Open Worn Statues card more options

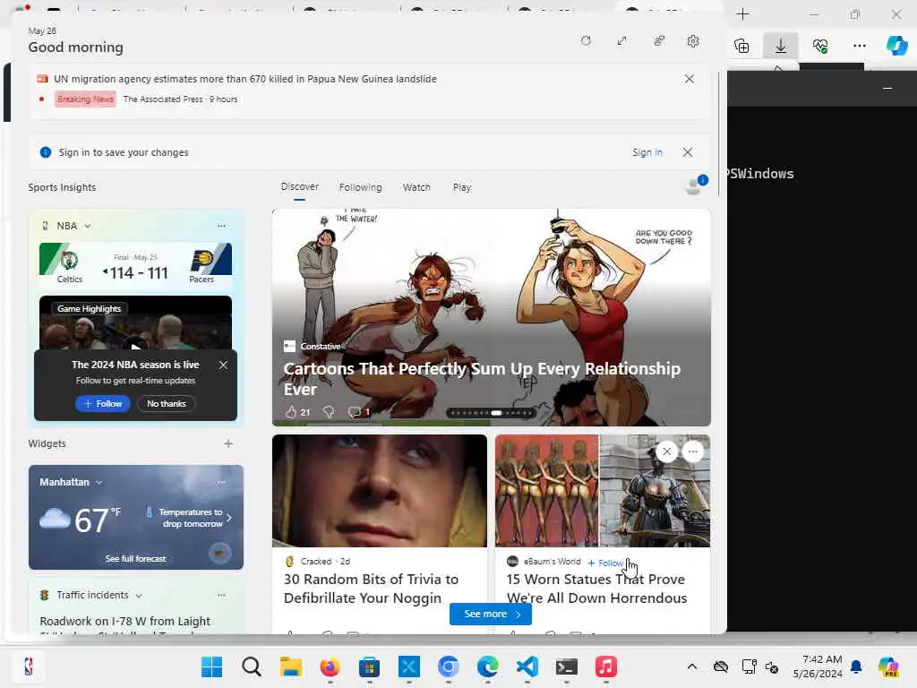tap(693, 451)
